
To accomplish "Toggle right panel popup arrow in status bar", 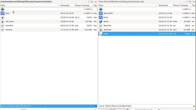I will [194, 106].
